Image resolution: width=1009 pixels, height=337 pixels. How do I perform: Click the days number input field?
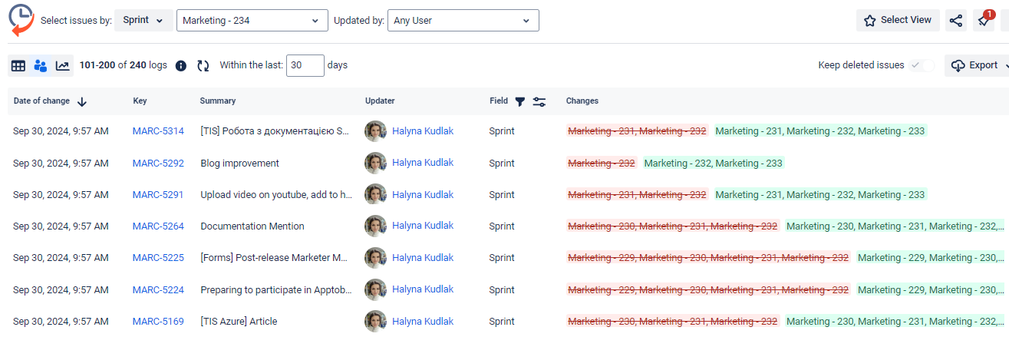tap(305, 65)
